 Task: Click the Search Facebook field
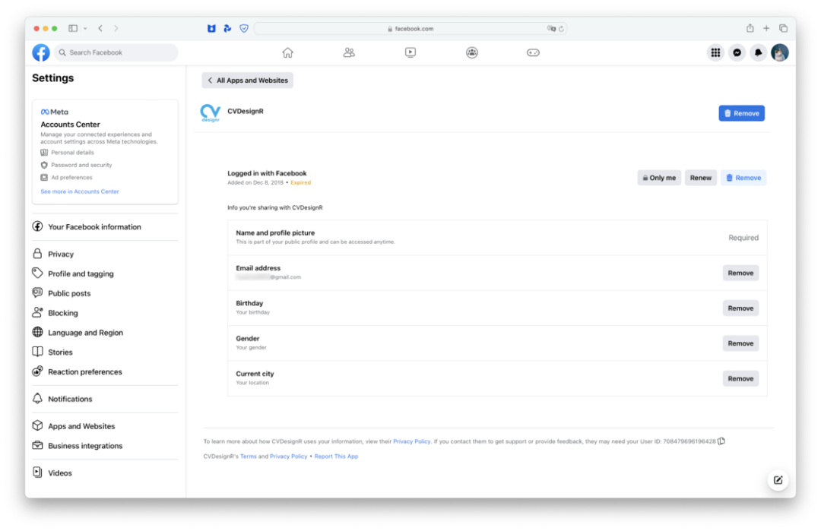116,52
